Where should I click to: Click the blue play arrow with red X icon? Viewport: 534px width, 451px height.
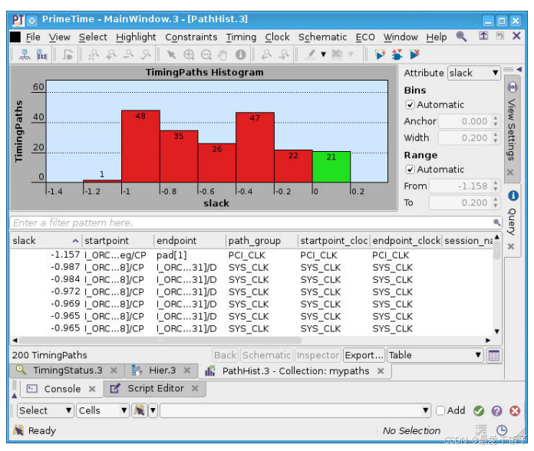coord(414,54)
